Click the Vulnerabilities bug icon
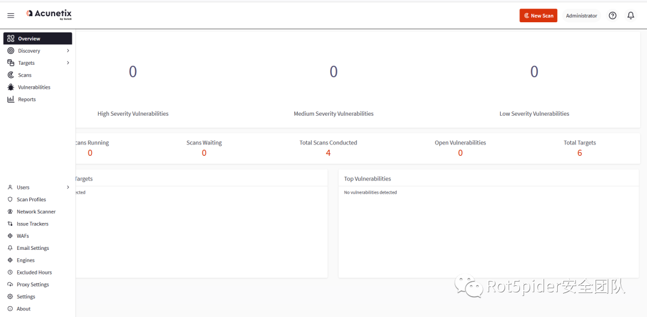Screen dimensions: 647x317 point(11,87)
